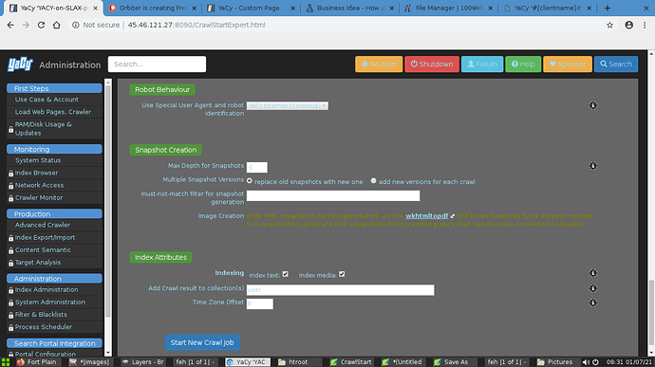Open Load Web Pages, Crawler
Screen dimensions: 655x367
(54, 112)
